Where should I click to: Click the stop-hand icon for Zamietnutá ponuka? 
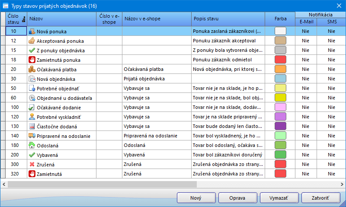tap(32, 60)
